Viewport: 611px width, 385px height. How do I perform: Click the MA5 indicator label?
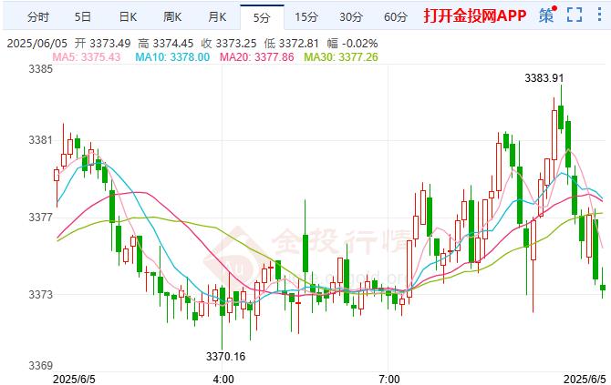[x=87, y=57]
